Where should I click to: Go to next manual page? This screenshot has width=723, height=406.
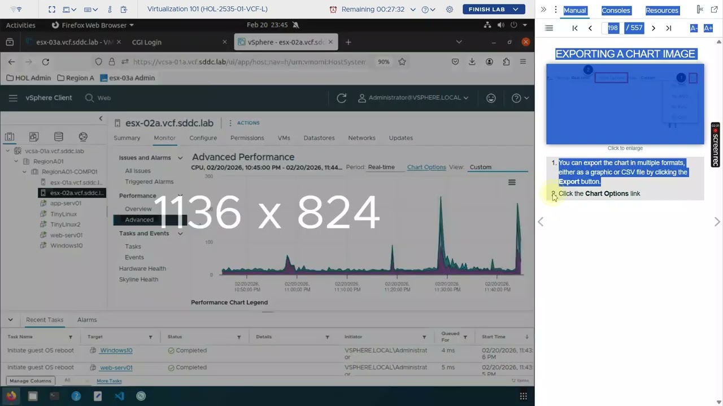(654, 28)
